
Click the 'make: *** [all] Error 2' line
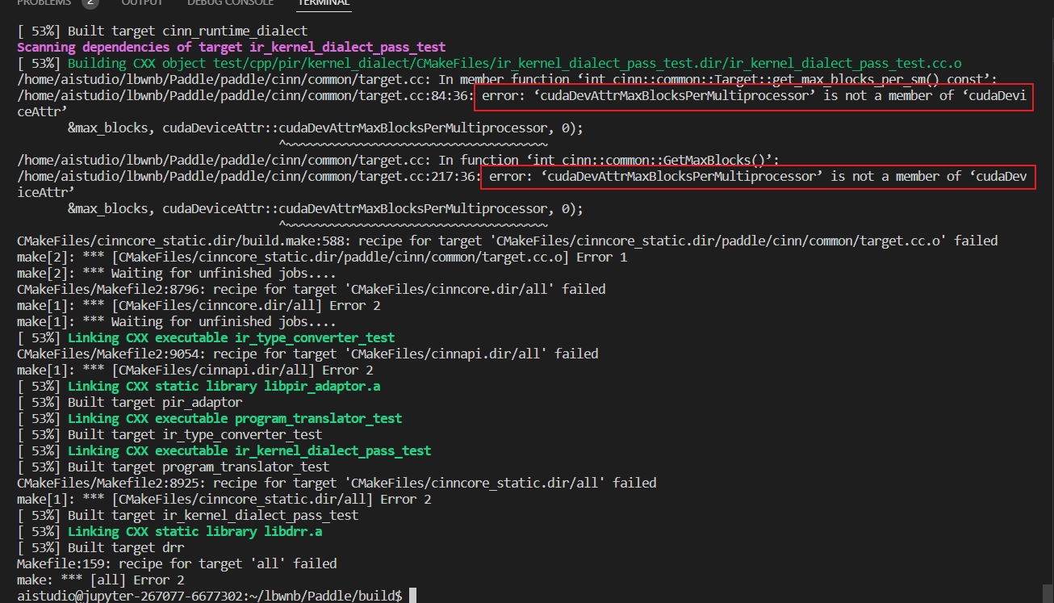click(x=101, y=580)
